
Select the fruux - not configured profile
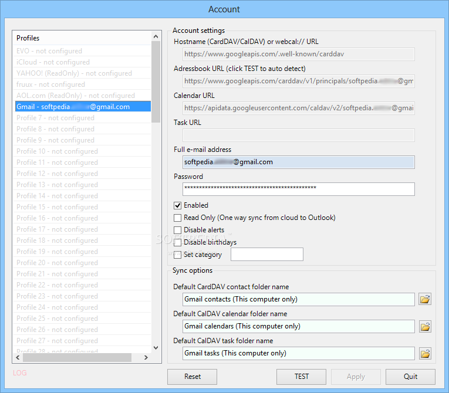82,84
